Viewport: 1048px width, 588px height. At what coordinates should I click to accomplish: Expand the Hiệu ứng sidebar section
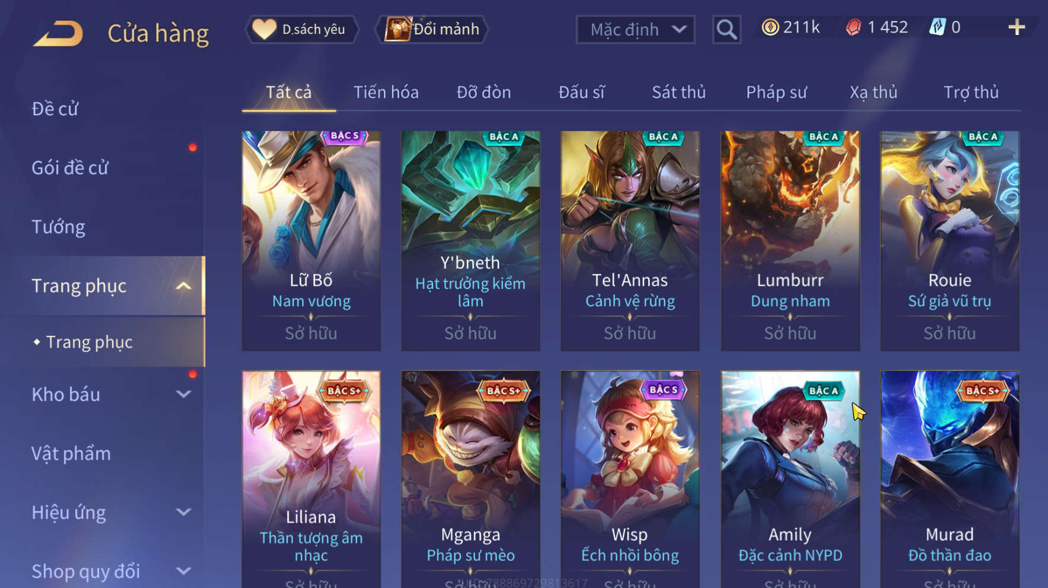(x=184, y=512)
